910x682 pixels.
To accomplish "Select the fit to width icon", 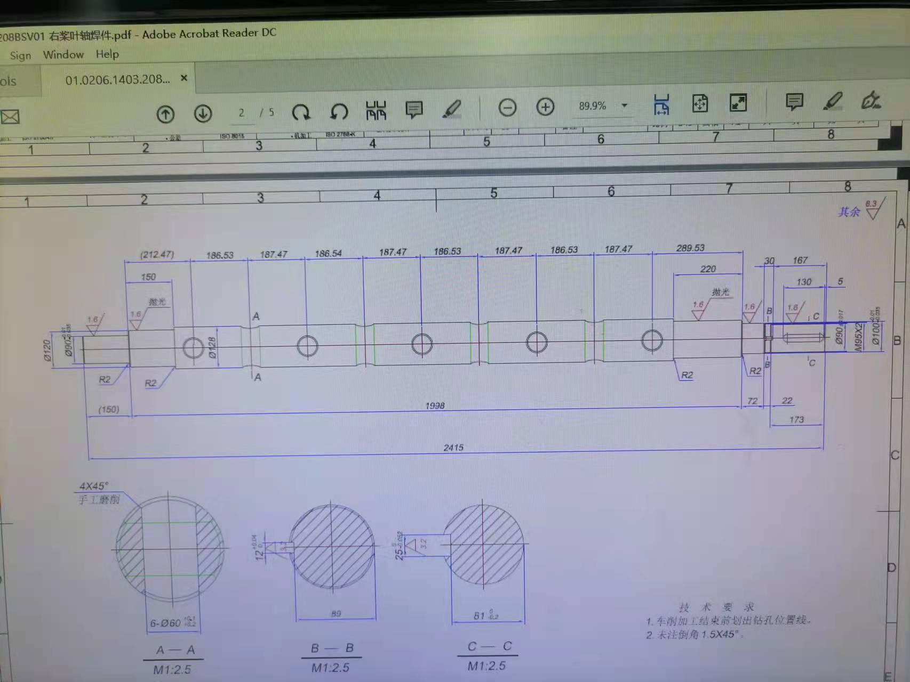I will (661, 104).
